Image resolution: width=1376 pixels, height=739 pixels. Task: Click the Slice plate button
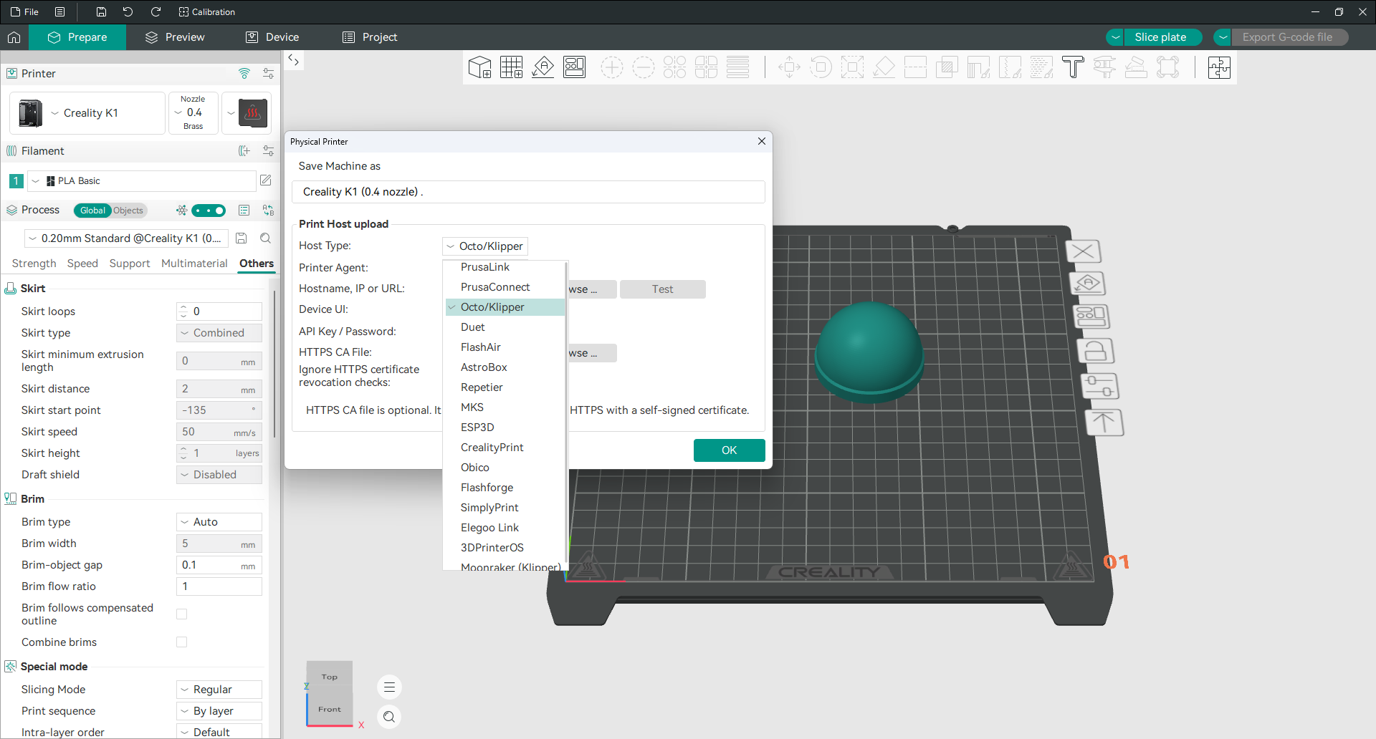[x=1161, y=37]
